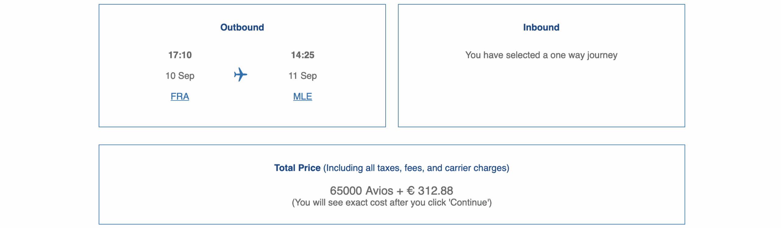Click the plus sign in the total price

point(400,191)
